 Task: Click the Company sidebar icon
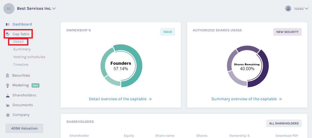click(8, 115)
